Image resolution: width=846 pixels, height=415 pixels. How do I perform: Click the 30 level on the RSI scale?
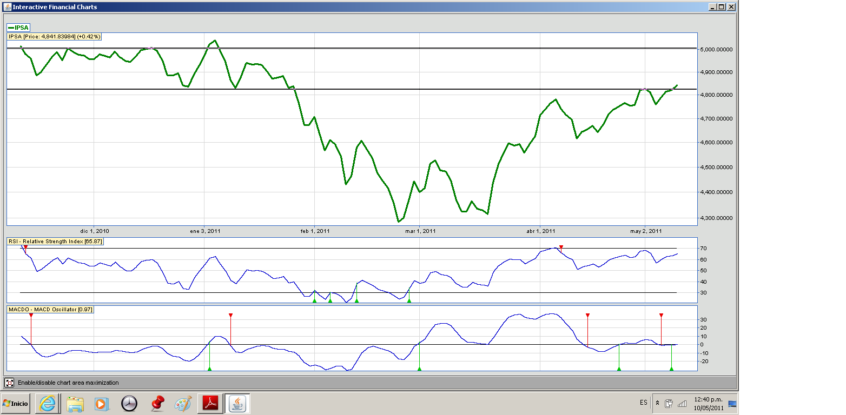(704, 293)
